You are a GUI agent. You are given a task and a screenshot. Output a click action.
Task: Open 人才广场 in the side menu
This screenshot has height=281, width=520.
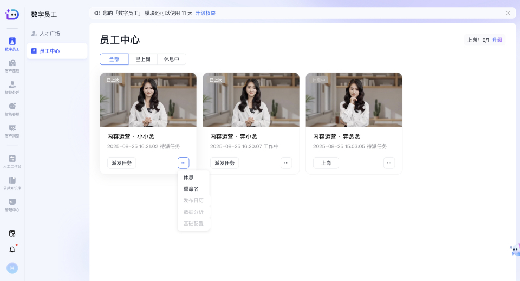[50, 34]
